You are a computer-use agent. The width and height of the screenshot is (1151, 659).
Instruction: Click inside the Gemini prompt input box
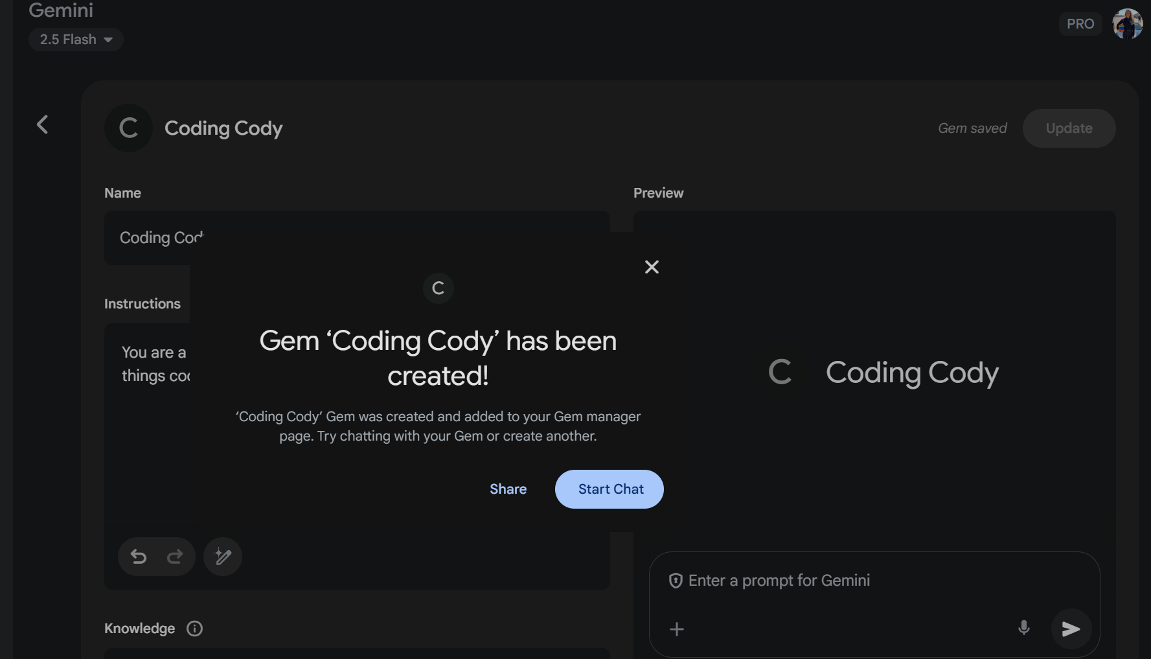tap(810, 581)
